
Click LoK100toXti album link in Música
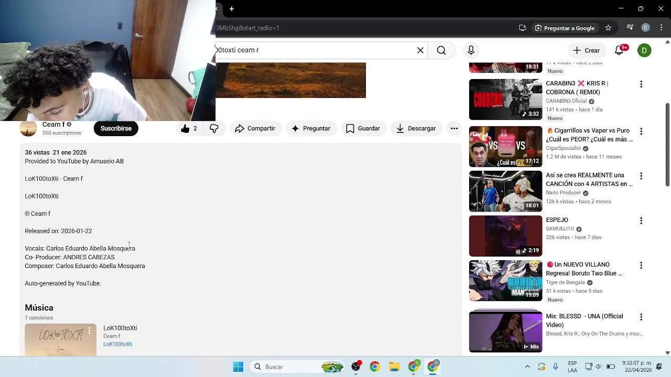coord(117,344)
